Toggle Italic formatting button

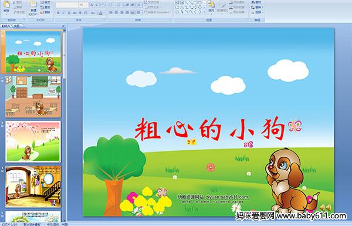click(63, 13)
